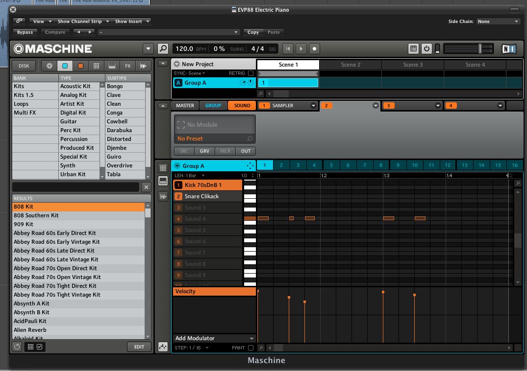Toggle the checkbox beside the browser EDIT button
Image resolution: width=527 pixels, height=371 pixels.
coord(40,347)
